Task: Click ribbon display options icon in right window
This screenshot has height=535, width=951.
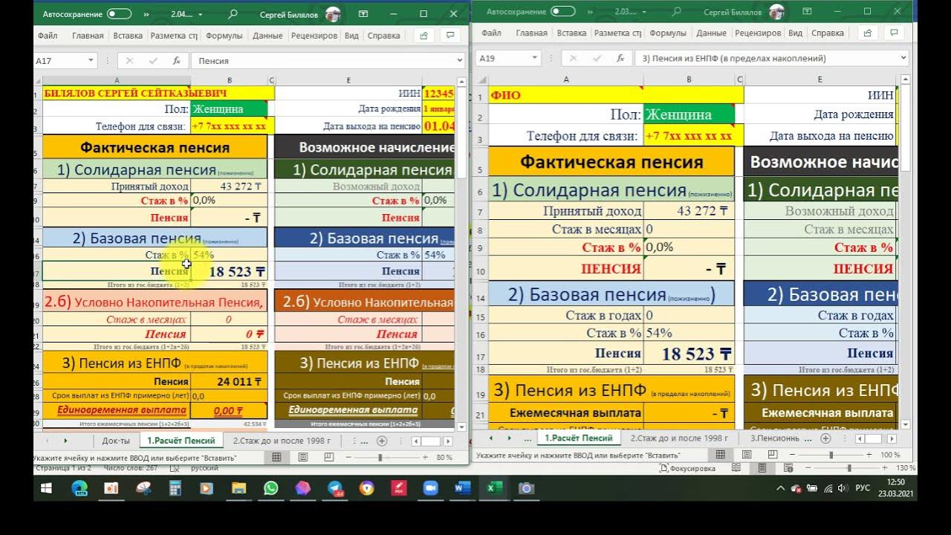Action: click(x=807, y=11)
